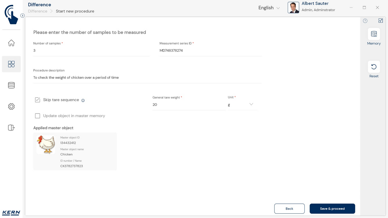Viewport: 388px width, 218px height.
Task: Click the Back button
Action: pos(289,209)
